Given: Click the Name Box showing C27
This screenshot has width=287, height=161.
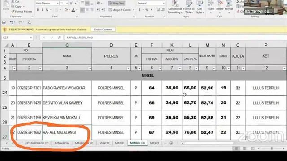Looking at the screenshot, I should pyautogui.click(x=17, y=38).
